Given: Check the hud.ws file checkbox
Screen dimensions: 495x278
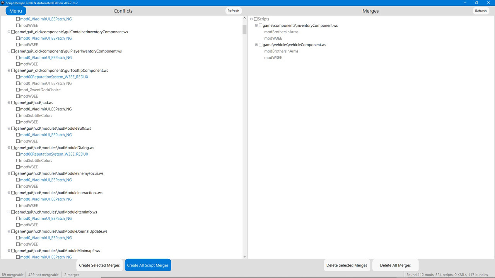Looking at the screenshot, I should [x=13, y=103].
